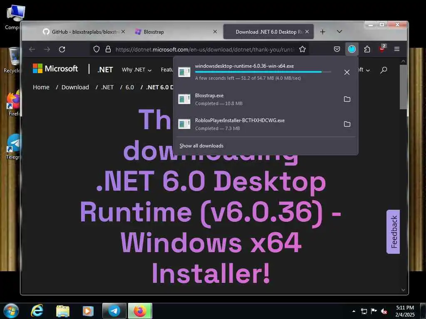Image resolution: width=426 pixels, height=319 pixels.
Task: Open a new tab with the plus button
Action: (322, 32)
